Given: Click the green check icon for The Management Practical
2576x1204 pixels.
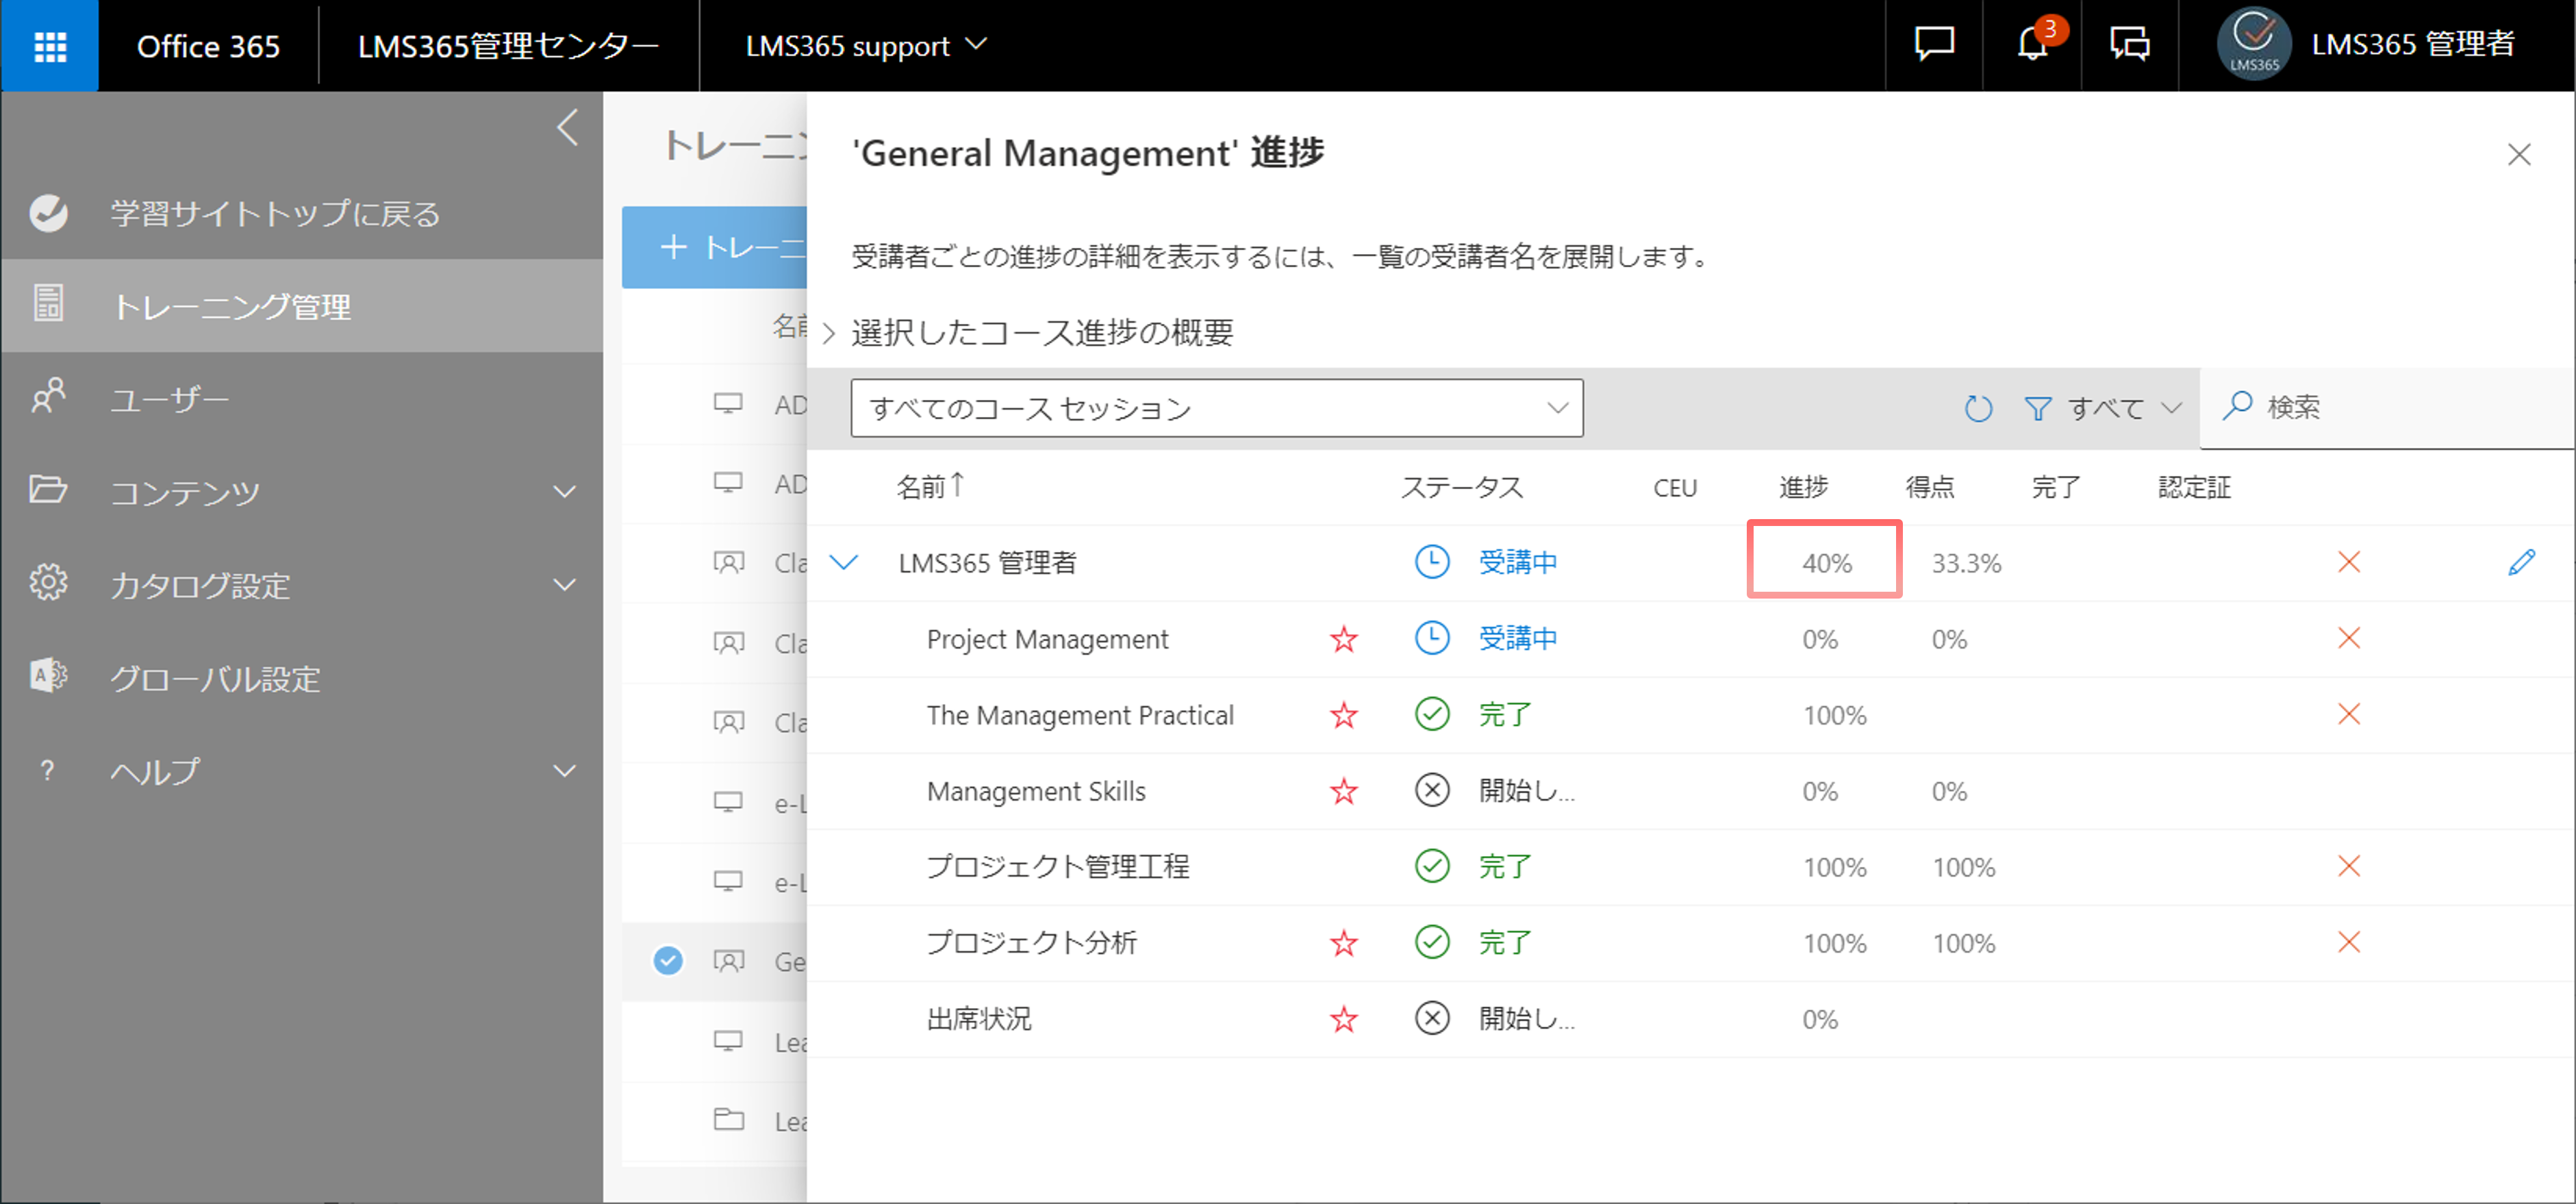Looking at the screenshot, I should coord(1432,714).
